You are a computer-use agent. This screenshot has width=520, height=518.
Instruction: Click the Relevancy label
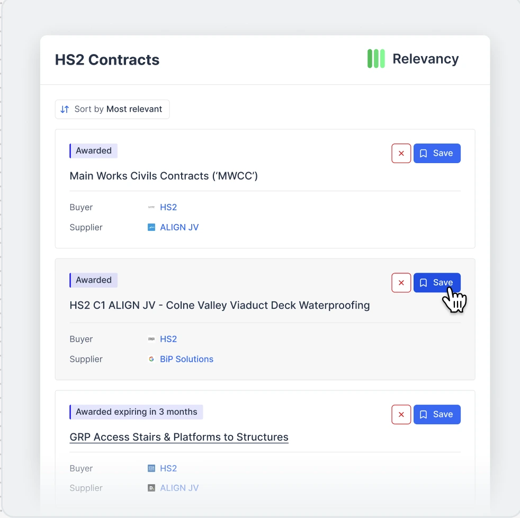pos(426,59)
